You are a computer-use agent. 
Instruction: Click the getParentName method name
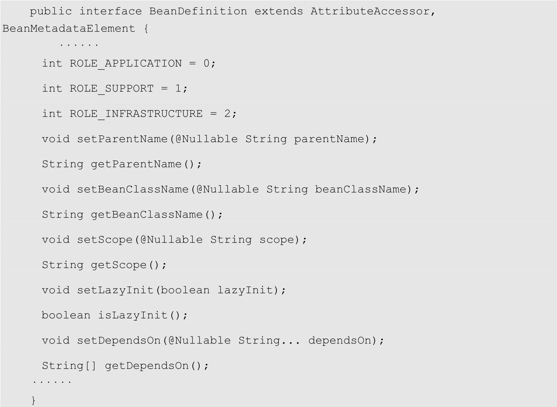136,164
